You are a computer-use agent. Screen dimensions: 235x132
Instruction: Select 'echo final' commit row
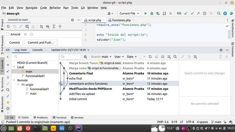pyautogui.click(x=119, y=78)
